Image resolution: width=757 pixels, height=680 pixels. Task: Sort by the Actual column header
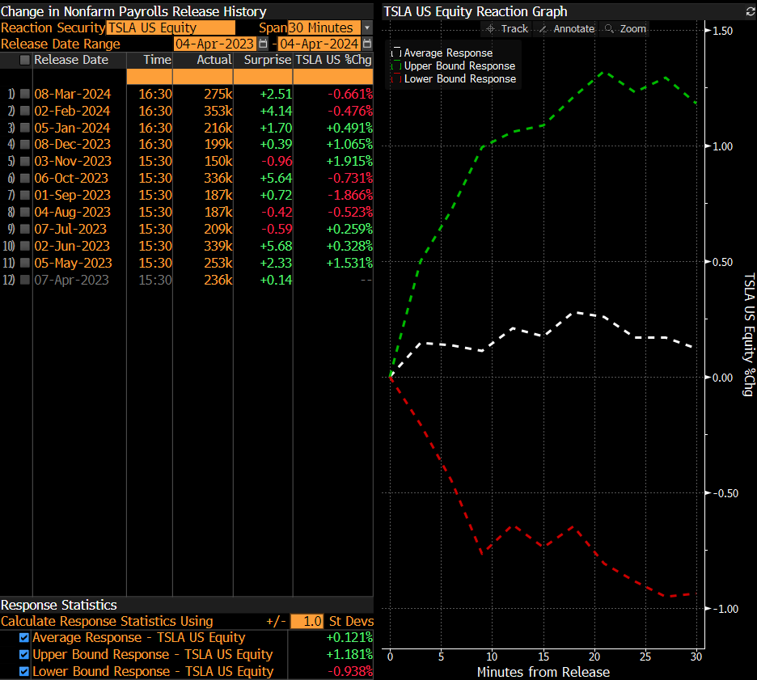(x=214, y=60)
